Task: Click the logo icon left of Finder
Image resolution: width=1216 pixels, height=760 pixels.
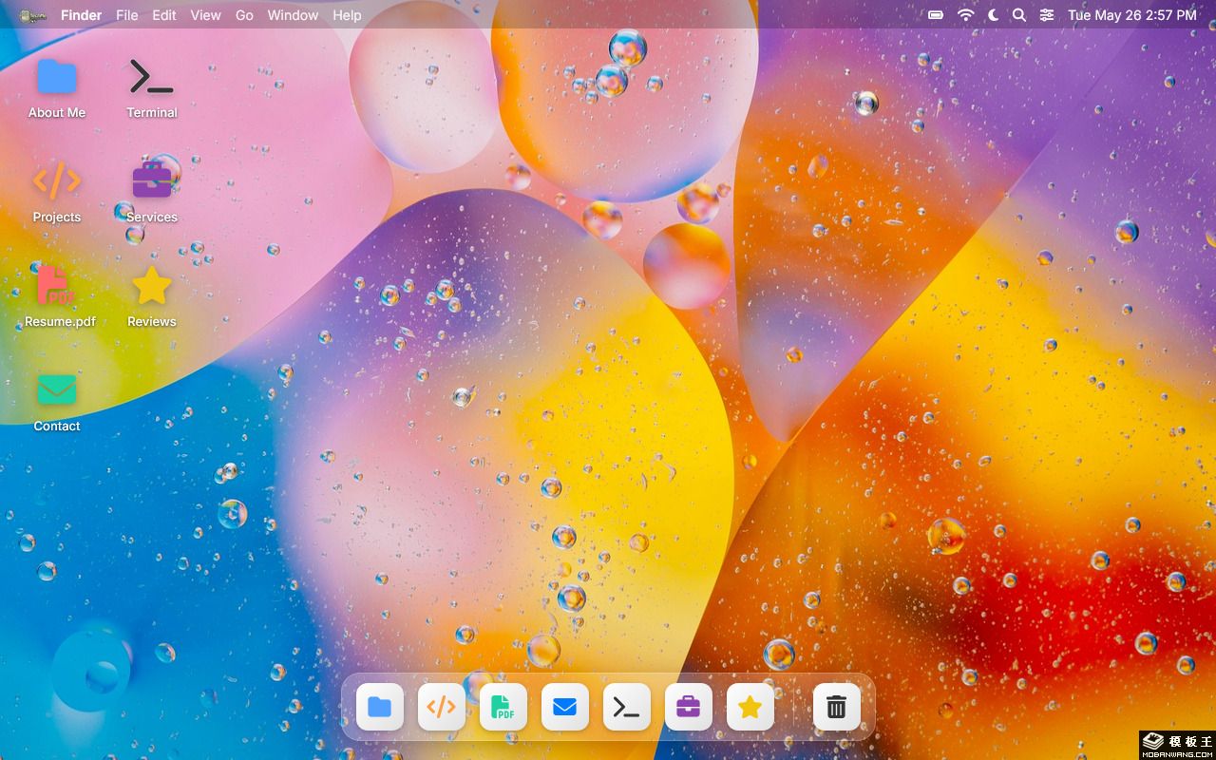Action: point(33,15)
